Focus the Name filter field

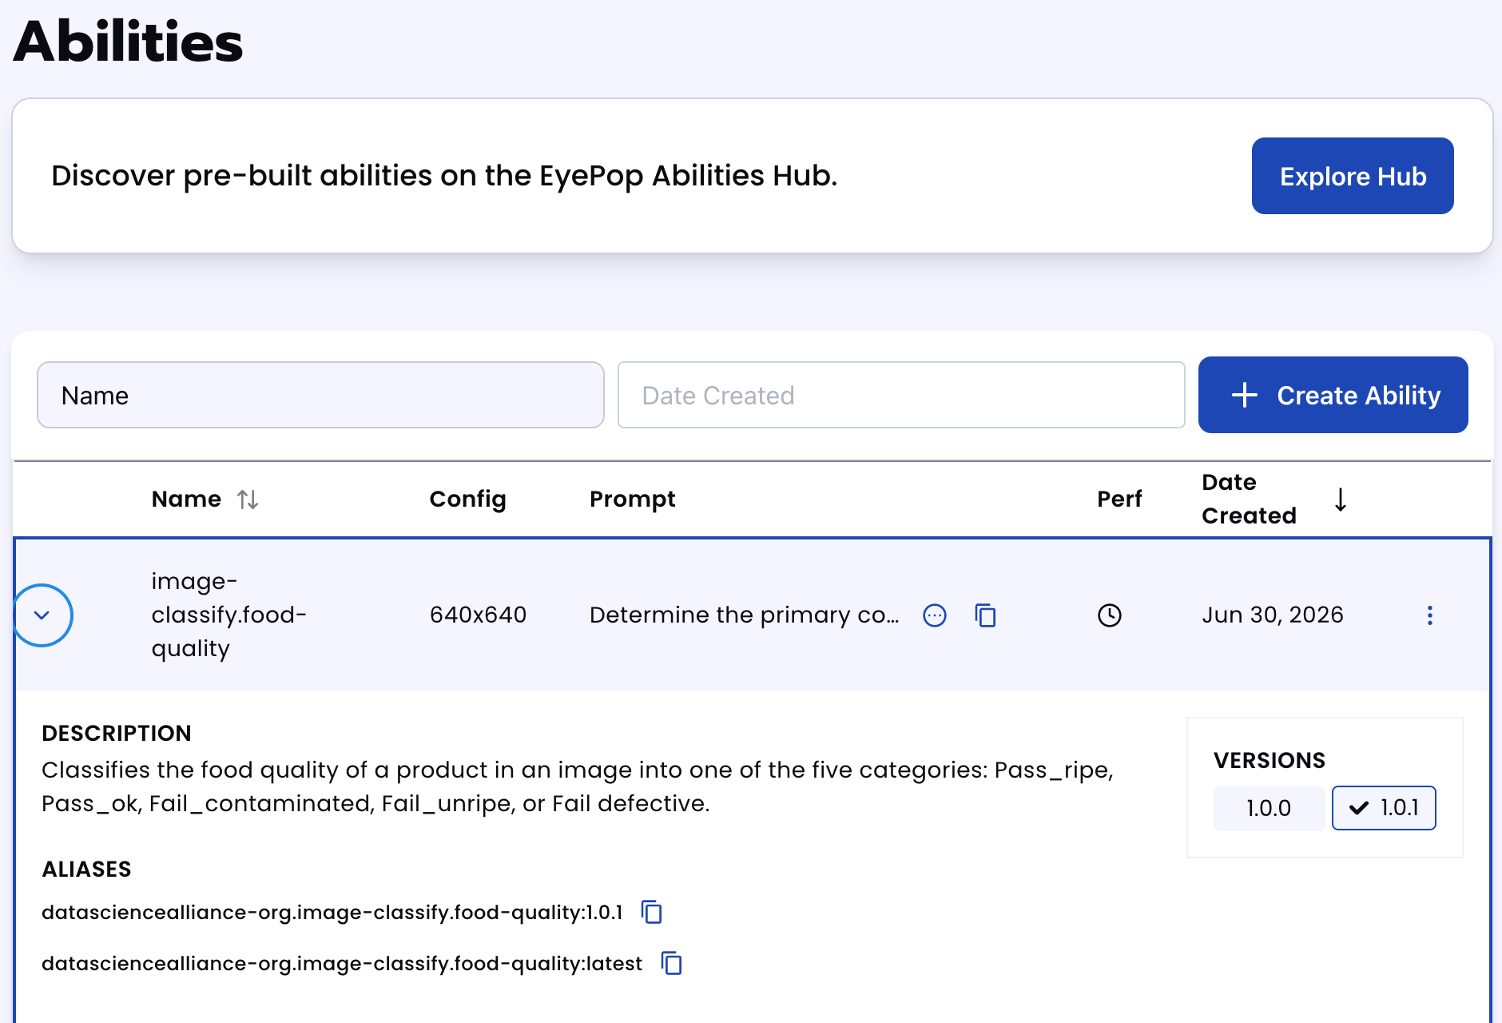pyautogui.click(x=320, y=395)
